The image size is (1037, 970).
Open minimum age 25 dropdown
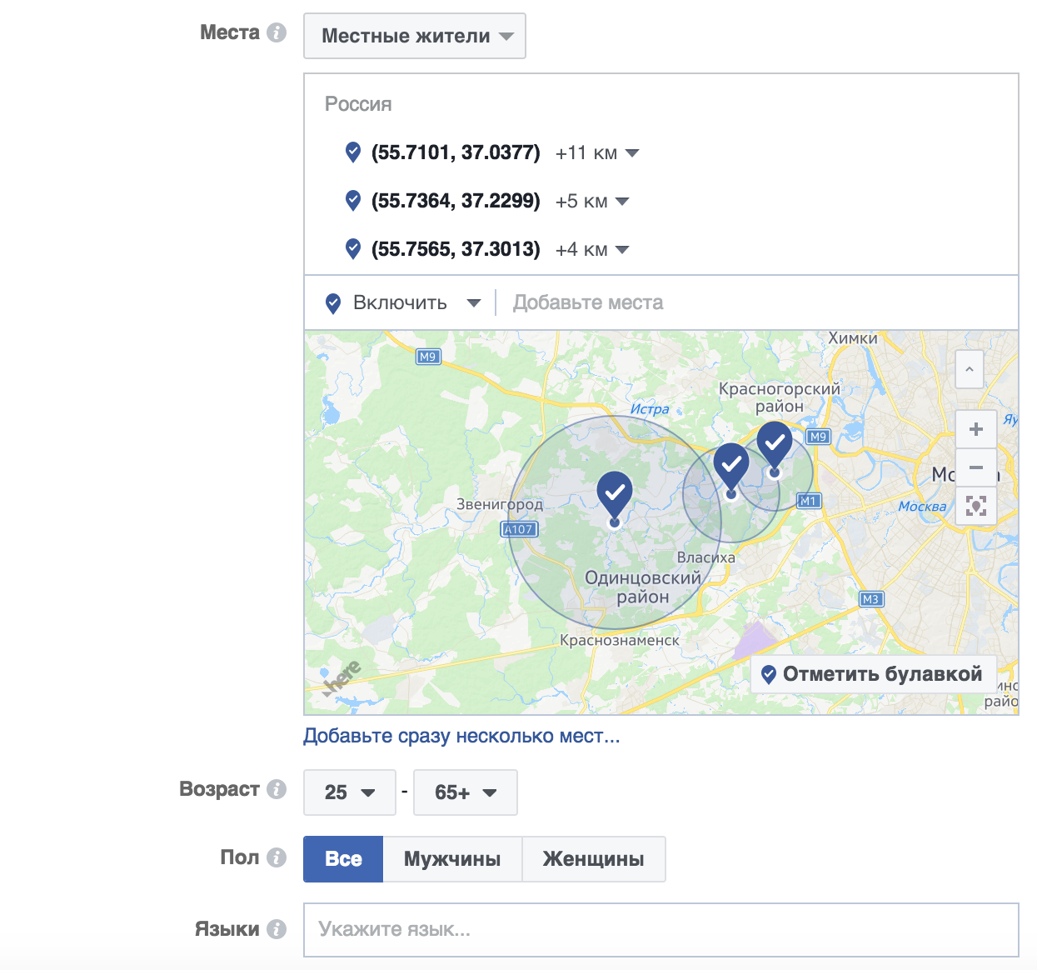click(350, 792)
